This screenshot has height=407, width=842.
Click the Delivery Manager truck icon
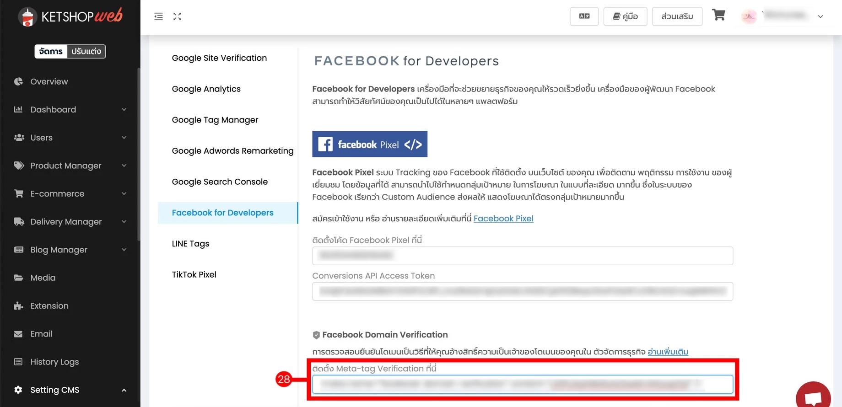coord(19,222)
